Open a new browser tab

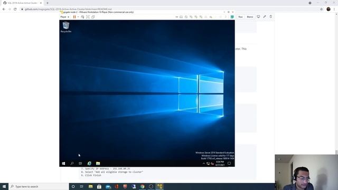[48, 3]
